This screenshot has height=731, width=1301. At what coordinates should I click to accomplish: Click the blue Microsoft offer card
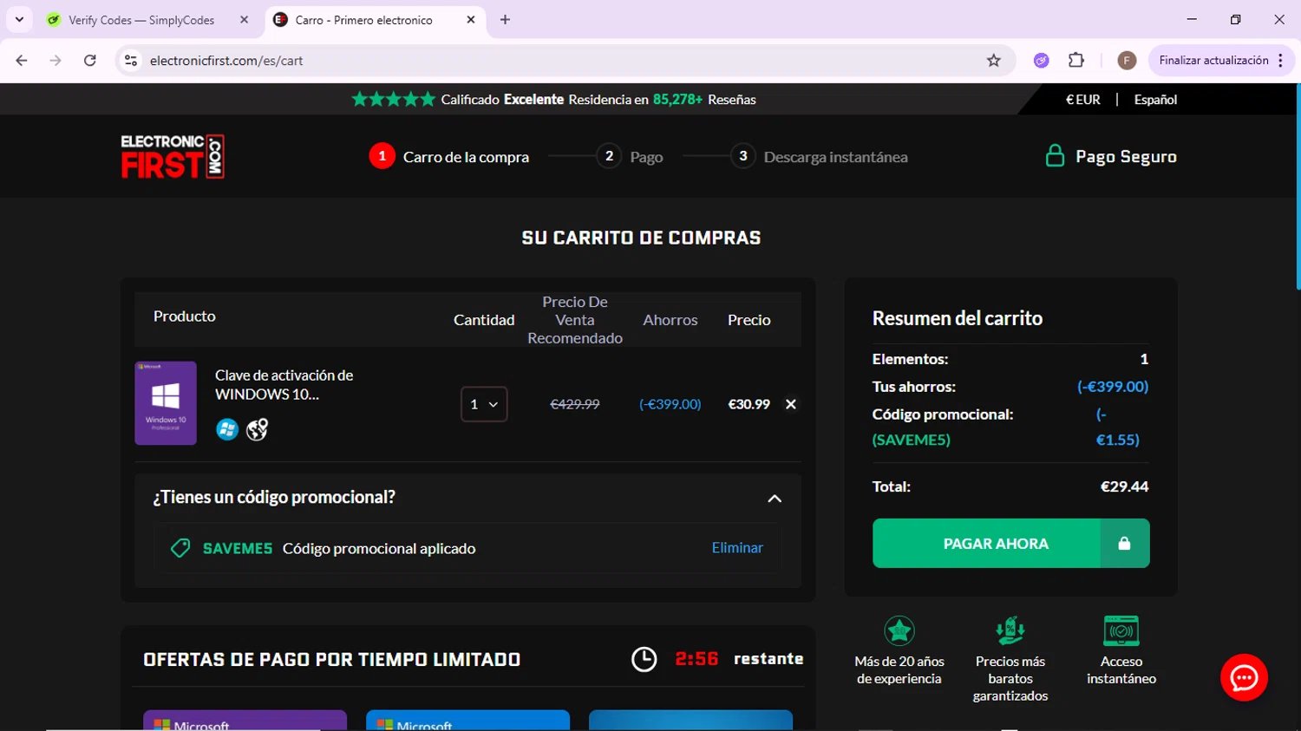(467, 721)
